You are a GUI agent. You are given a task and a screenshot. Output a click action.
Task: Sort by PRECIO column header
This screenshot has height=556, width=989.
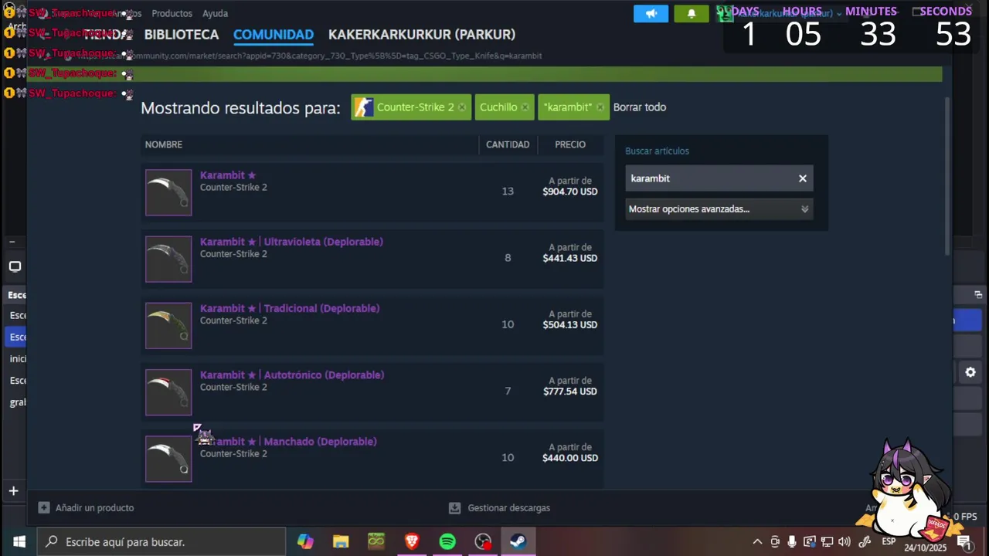click(x=570, y=144)
